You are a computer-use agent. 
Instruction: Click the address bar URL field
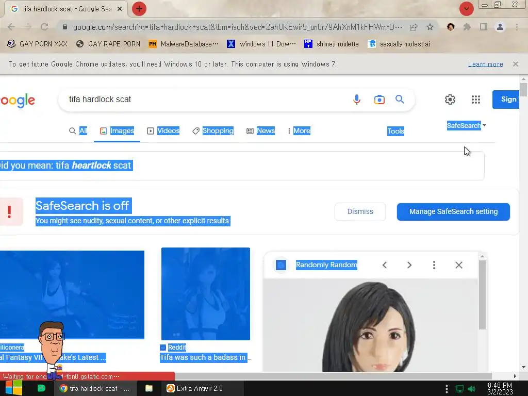pyautogui.click(x=237, y=27)
